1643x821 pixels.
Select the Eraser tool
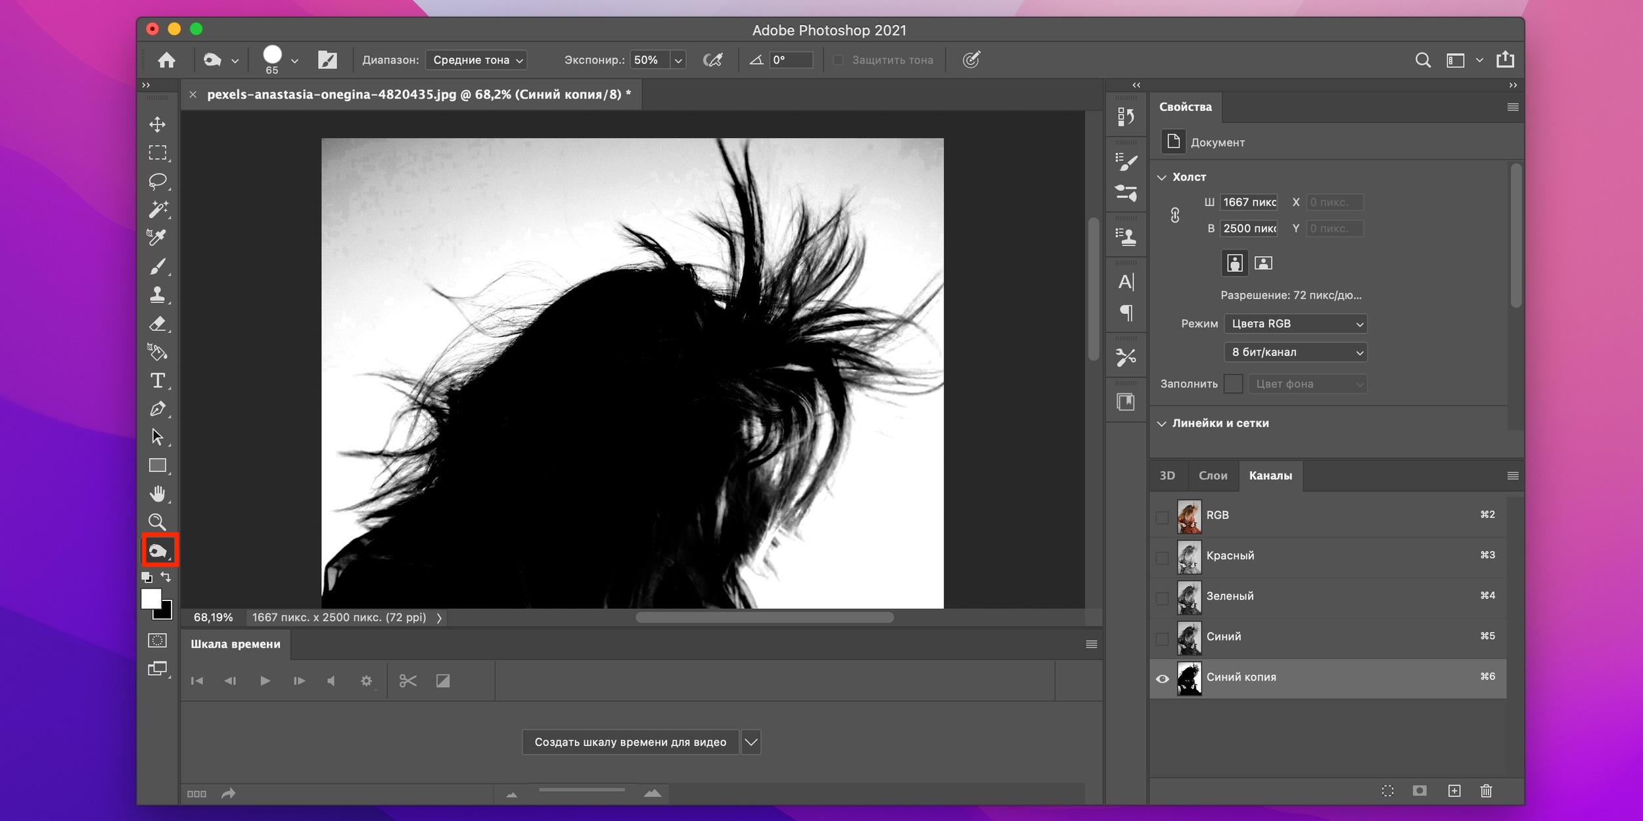point(157,324)
